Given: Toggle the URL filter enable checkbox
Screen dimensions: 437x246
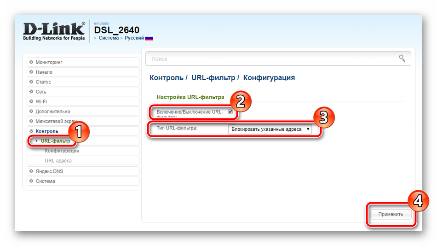Looking at the screenshot, I should (230, 111).
